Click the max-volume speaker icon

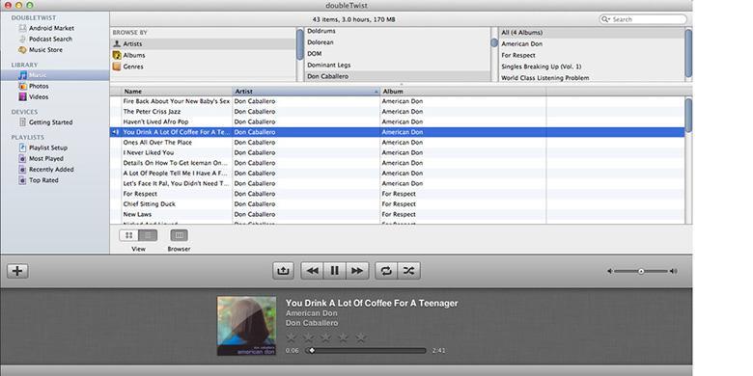[673, 272]
